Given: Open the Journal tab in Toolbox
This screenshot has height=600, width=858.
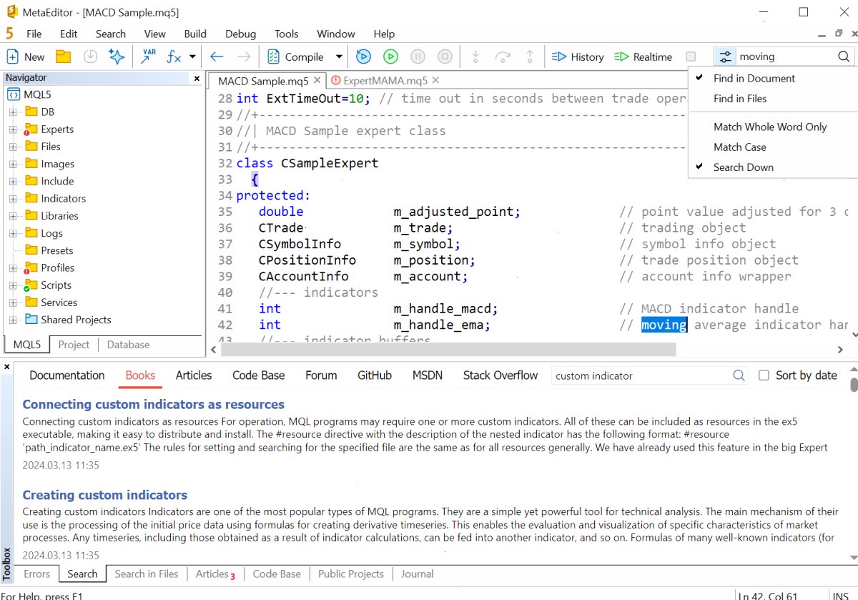Looking at the screenshot, I should 418,574.
